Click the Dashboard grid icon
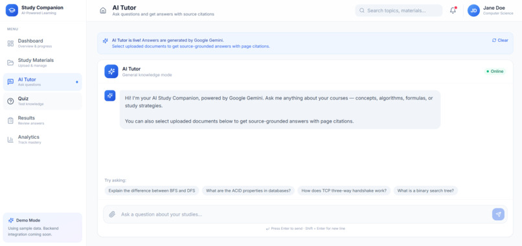 coord(10,43)
